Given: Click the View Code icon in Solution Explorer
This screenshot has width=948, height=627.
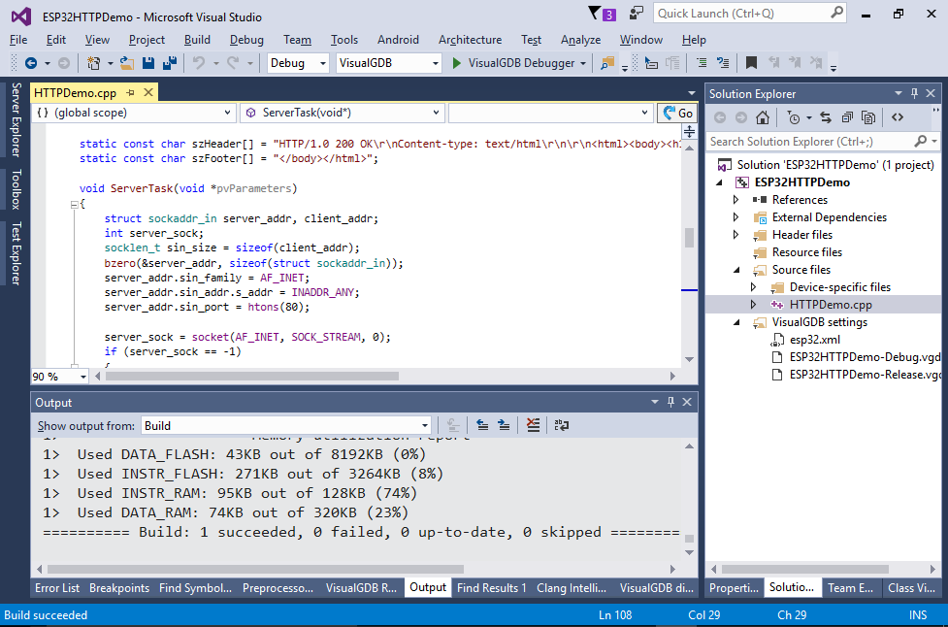Looking at the screenshot, I should tap(898, 117).
